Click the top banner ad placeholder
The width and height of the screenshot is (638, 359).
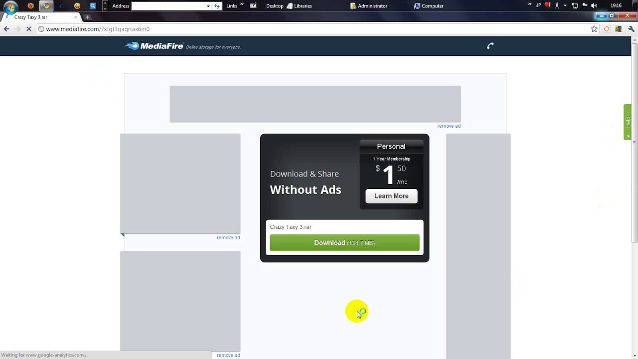coord(315,104)
